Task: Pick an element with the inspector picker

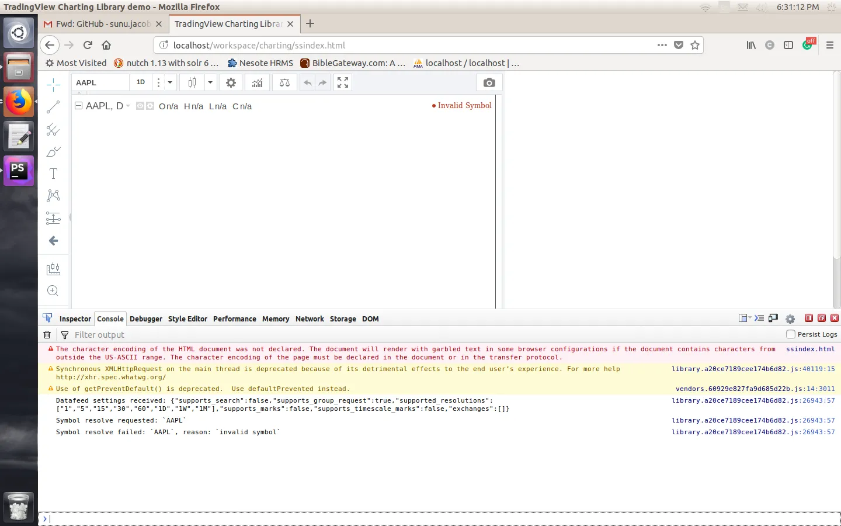Action: 47,319
